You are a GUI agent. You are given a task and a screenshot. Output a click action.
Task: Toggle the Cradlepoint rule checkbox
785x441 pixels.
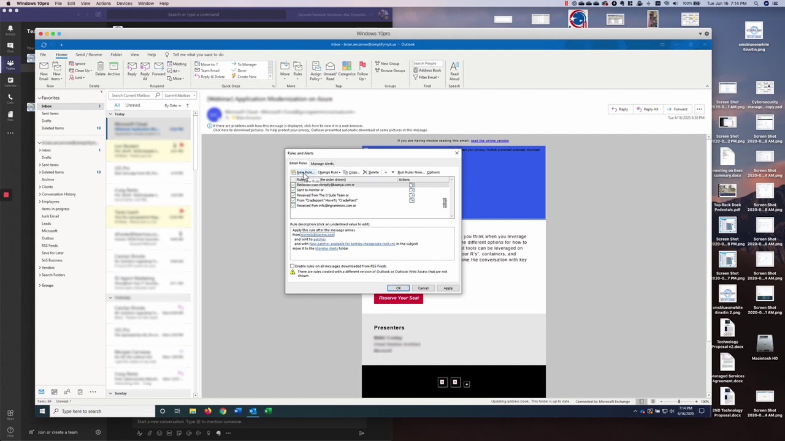point(293,200)
